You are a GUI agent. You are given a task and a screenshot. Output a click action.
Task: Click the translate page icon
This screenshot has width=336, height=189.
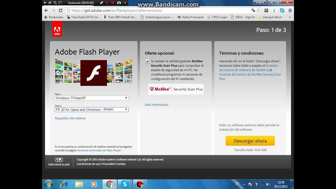click(x=253, y=10)
